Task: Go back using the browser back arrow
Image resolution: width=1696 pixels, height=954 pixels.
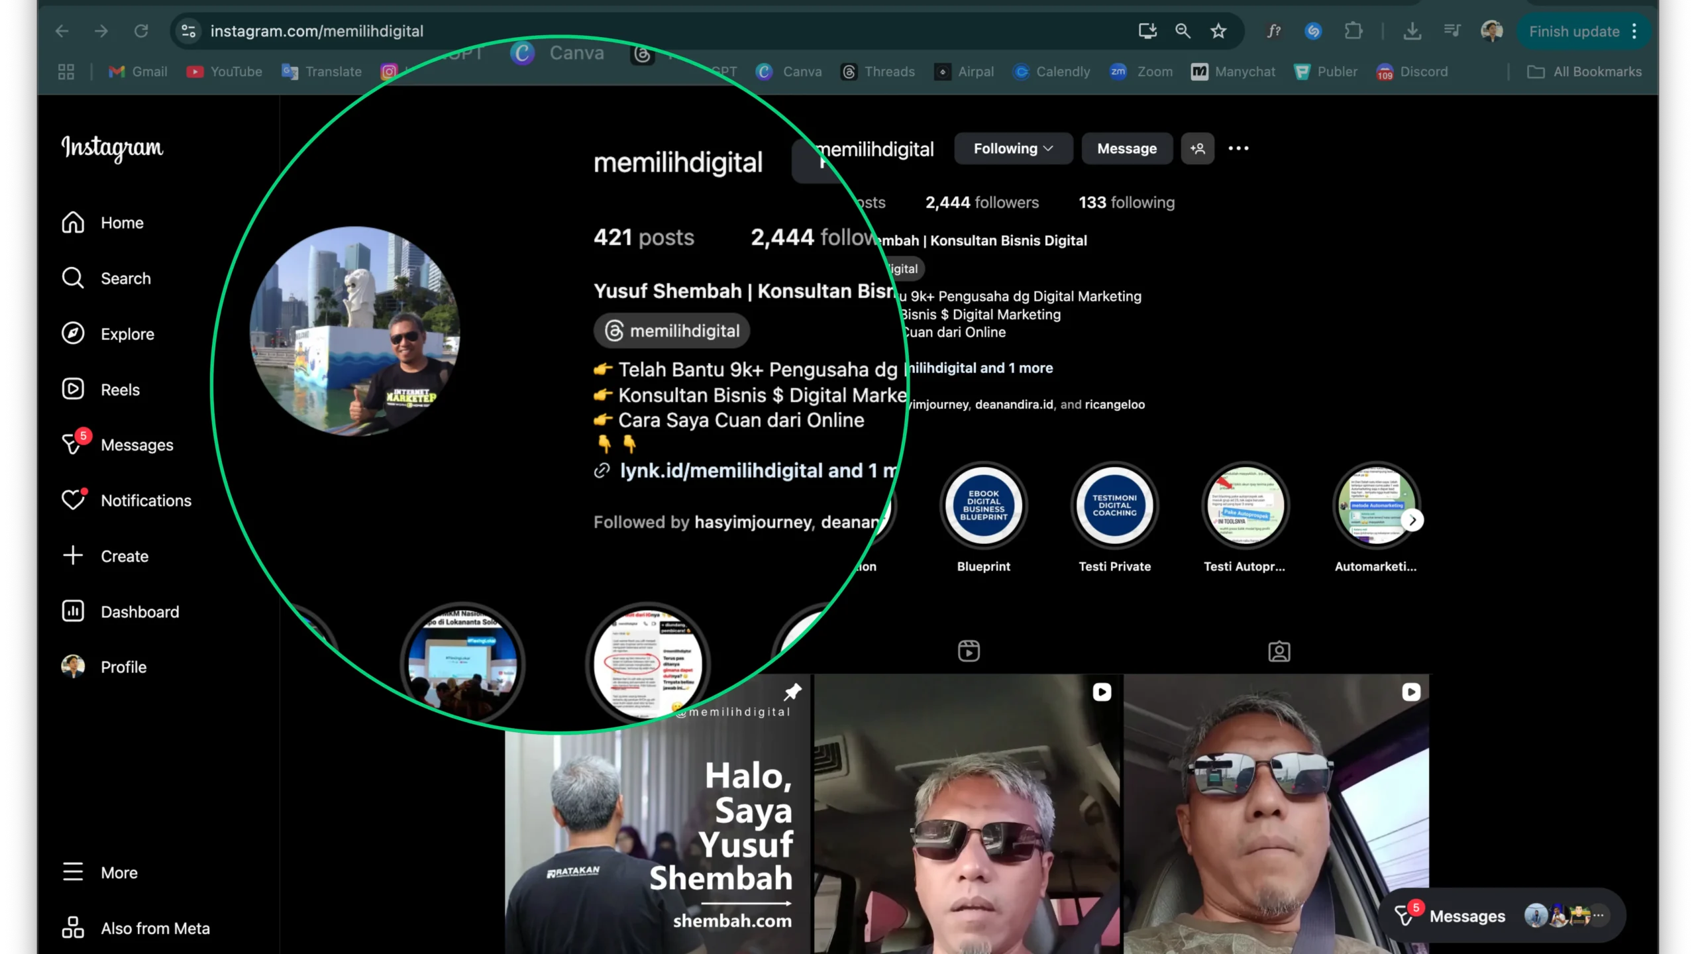Action: pos(62,31)
